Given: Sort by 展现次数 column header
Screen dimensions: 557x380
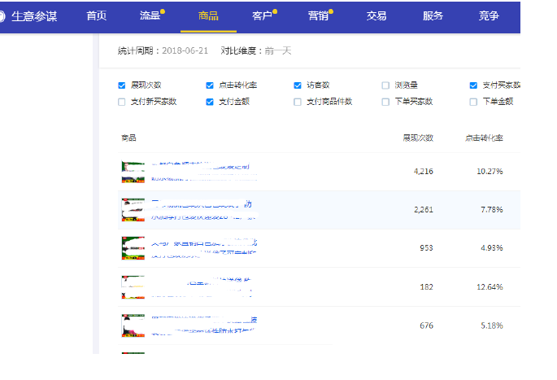Looking at the screenshot, I should [417, 138].
